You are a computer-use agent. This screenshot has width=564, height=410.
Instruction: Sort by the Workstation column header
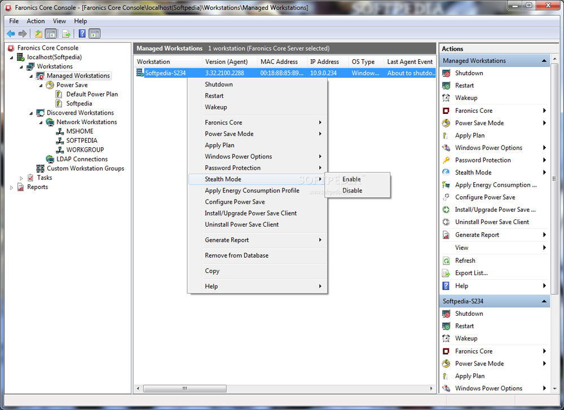(168, 61)
